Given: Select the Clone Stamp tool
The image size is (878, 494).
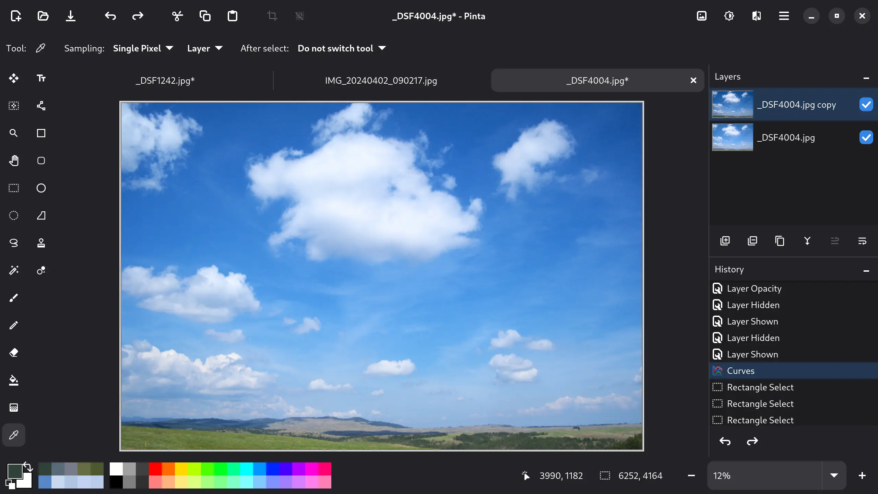Looking at the screenshot, I should (x=41, y=243).
